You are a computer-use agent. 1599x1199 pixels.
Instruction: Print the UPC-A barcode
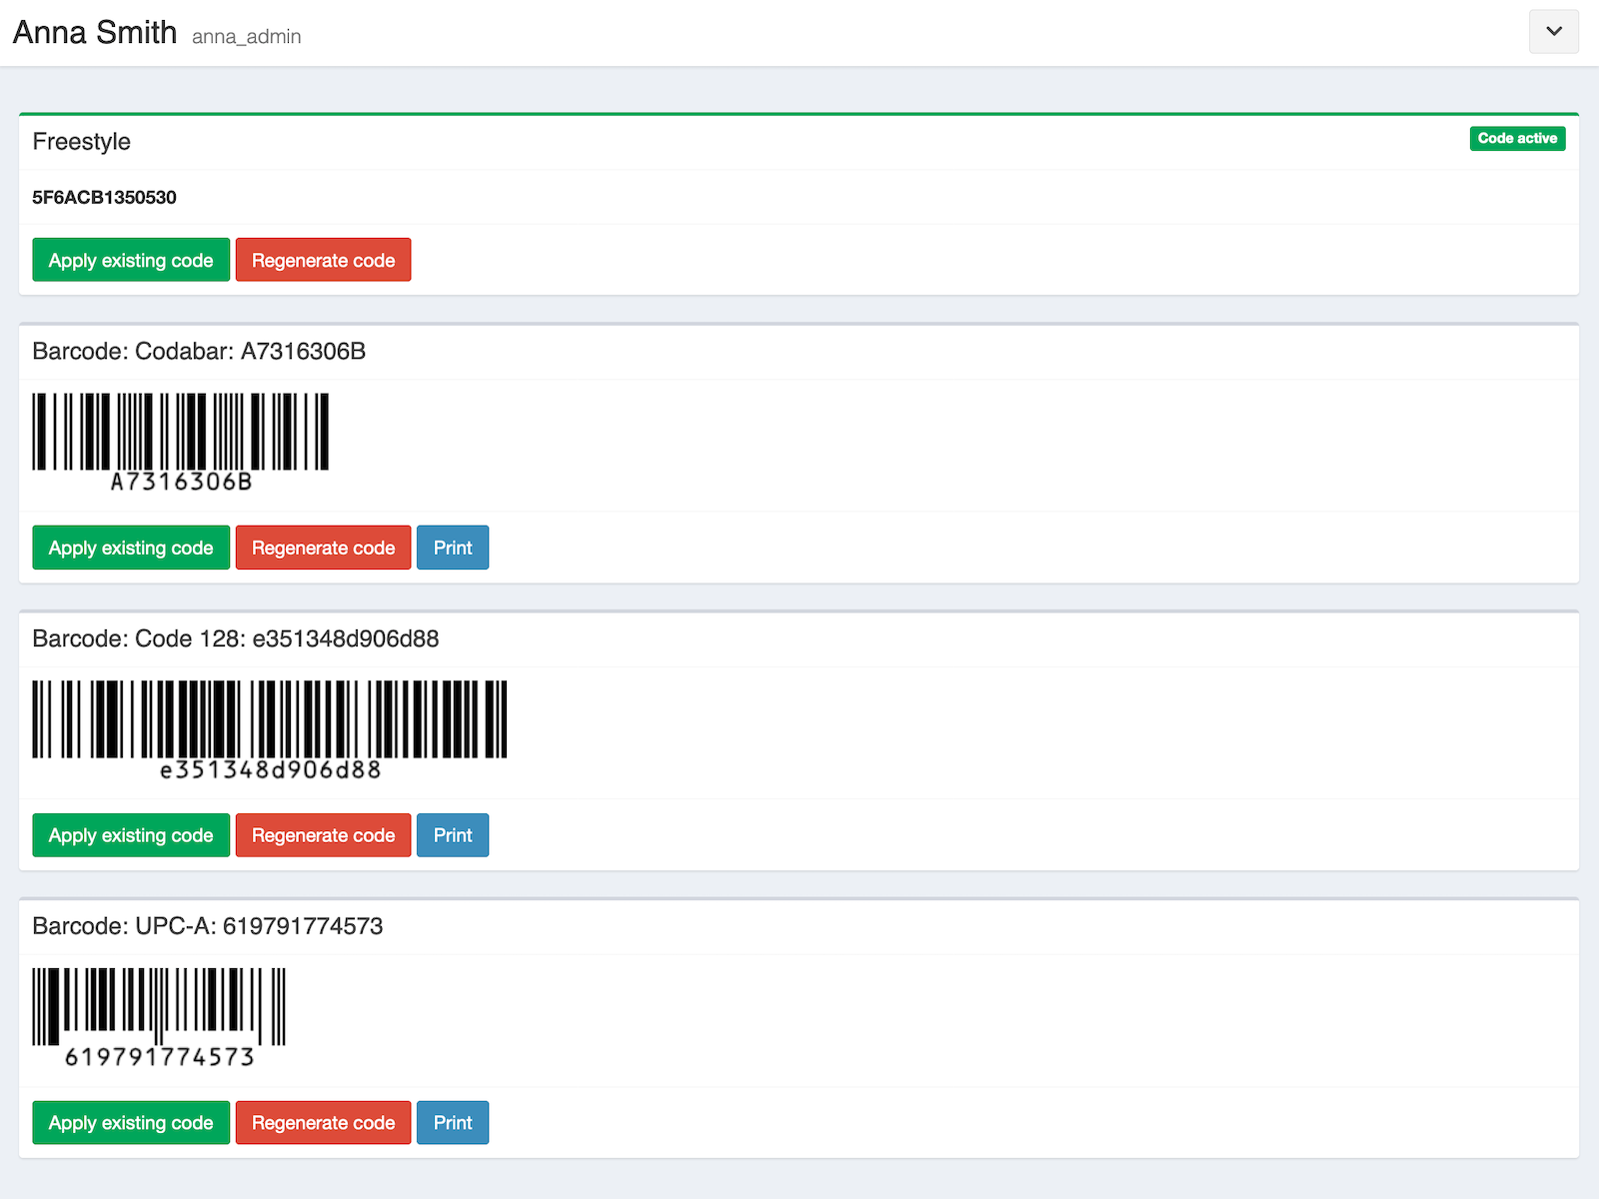pos(453,1123)
